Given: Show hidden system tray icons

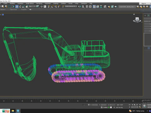Looking at the screenshot, I should (x=147, y=111).
